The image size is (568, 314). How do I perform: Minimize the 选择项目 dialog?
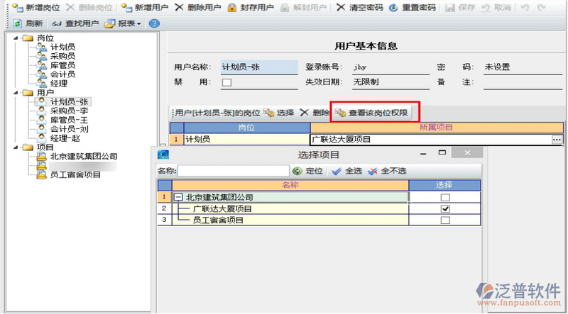pyautogui.click(x=422, y=153)
